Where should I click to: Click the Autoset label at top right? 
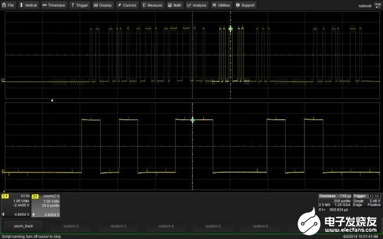tap(365, 6)
